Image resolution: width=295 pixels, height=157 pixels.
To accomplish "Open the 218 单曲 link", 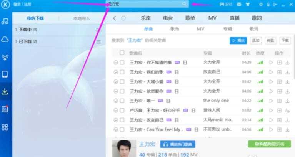I will (167, 155).
